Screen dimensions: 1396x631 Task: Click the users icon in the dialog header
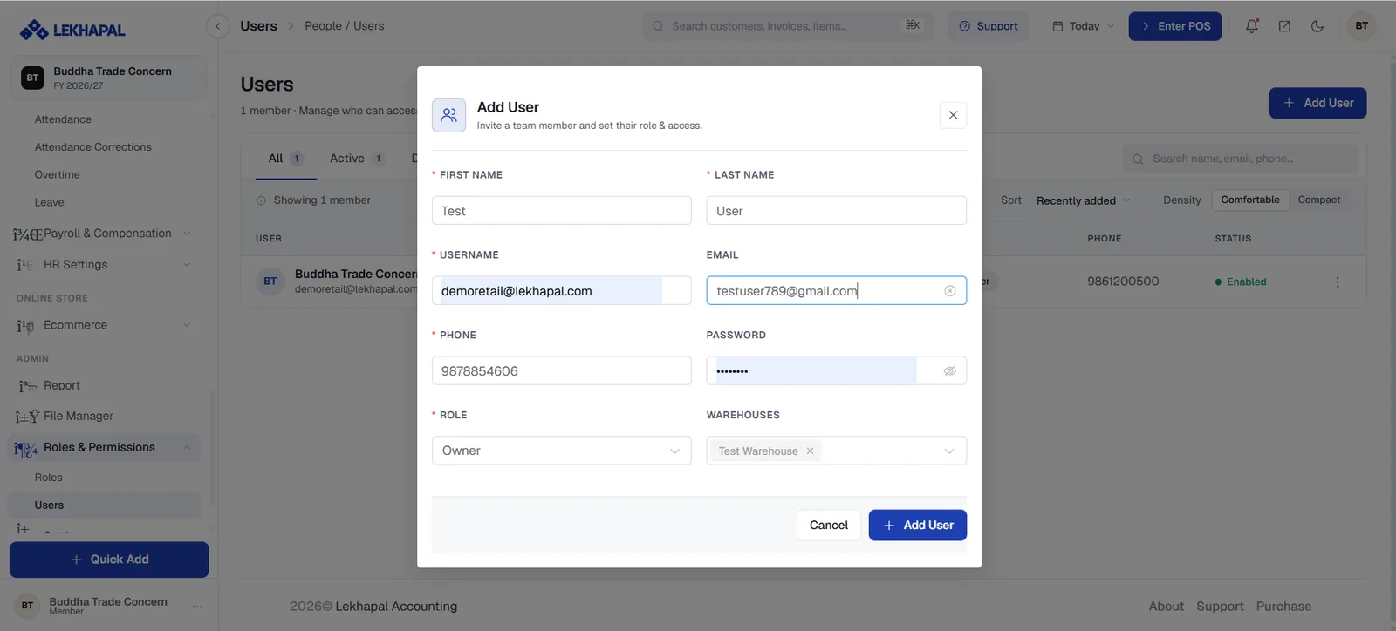448,115
